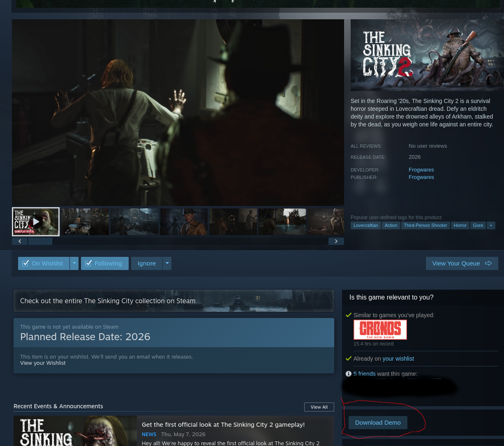Image resolution: width=504 pixels, height=446 pixels.
Task: Open the Cronos The New Dawn game image
Action: click(380, 329)
